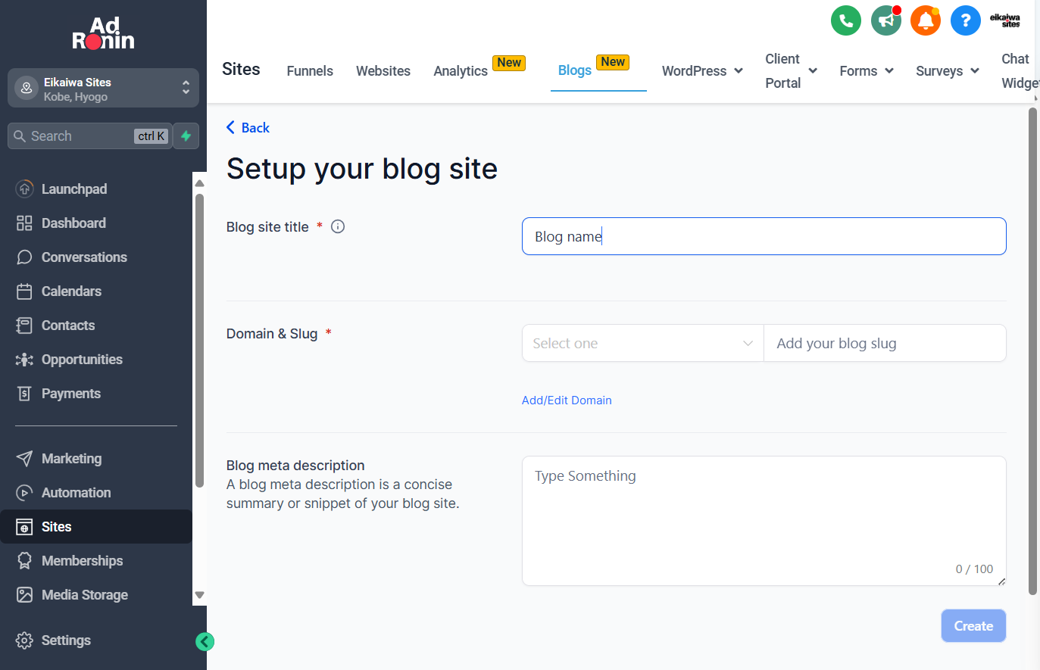This screenshot has height=670, width=1040.
Task: Collapse sidebar with green arrow button
Action: coord(205,642)
